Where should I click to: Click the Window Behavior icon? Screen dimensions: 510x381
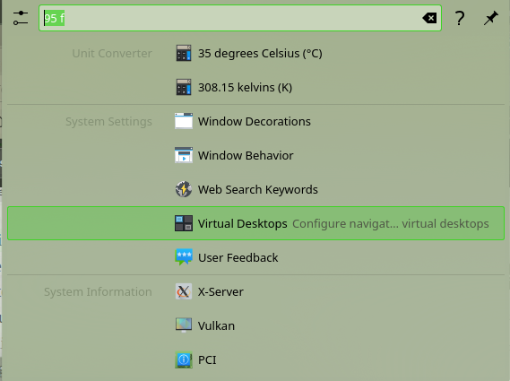[x=184, y=155]
